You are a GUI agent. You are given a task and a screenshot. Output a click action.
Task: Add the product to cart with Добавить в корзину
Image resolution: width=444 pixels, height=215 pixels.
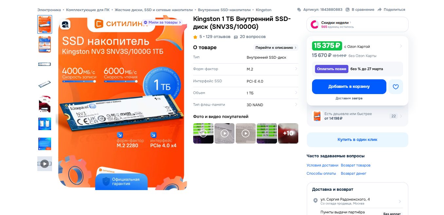point(349,87)
